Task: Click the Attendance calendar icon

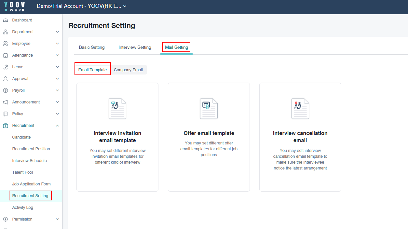Action: coord(5,55)
